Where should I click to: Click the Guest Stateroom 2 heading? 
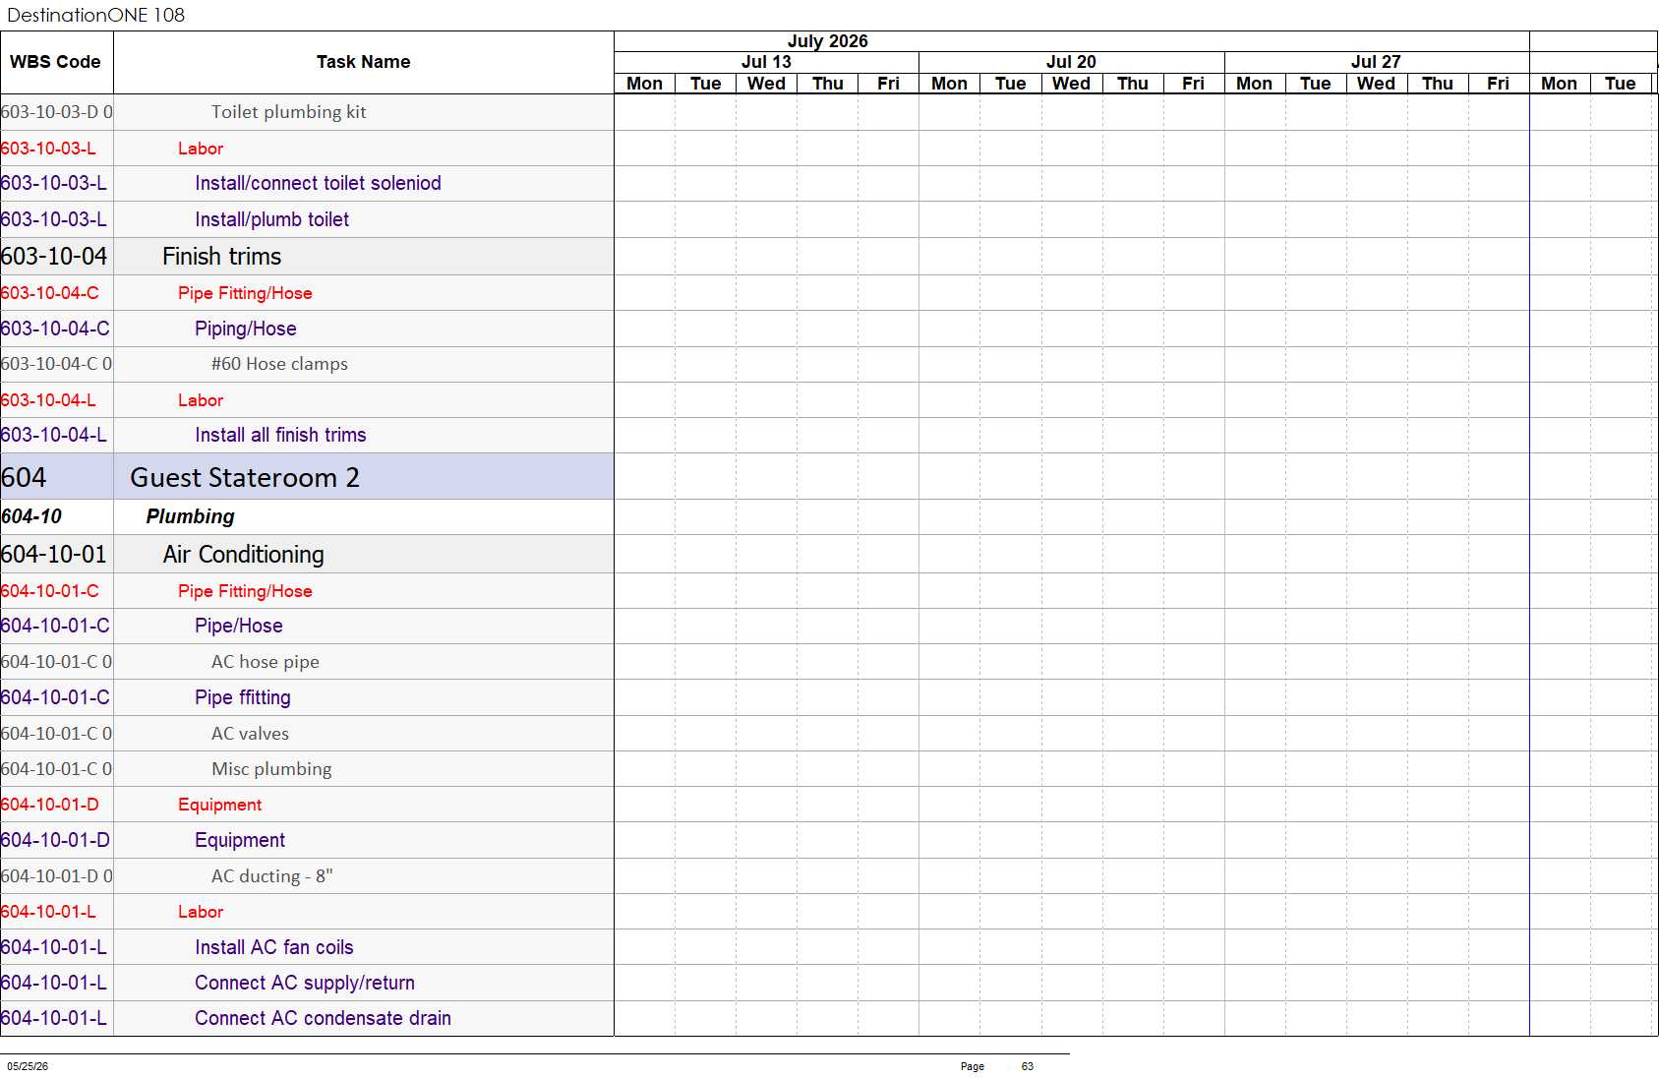point(245,478)
